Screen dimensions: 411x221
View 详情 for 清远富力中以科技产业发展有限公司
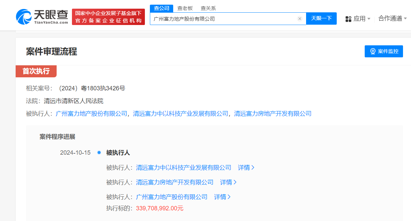point(246,168)
